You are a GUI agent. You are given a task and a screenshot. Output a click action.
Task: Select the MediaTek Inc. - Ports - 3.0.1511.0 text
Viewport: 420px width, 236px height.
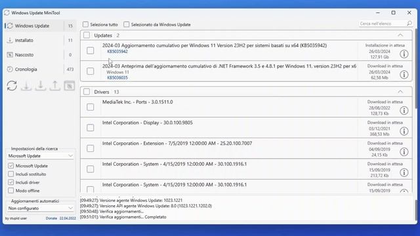(x=137, y=102)
